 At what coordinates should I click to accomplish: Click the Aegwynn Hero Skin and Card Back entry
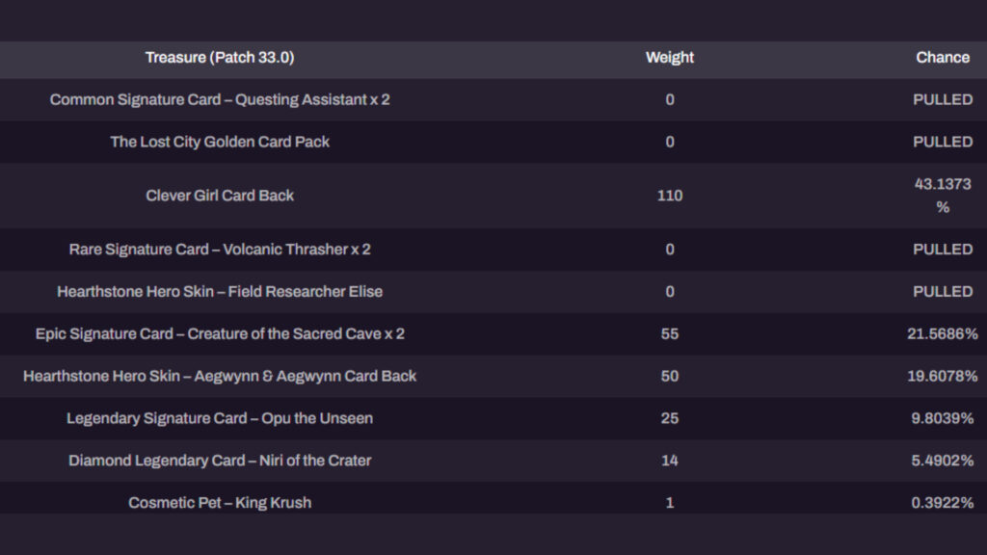pos(220,376)
